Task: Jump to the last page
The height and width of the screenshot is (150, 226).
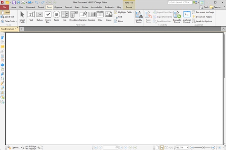Action: (125, 147)
